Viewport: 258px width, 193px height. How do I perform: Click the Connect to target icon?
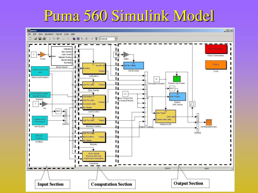coord(96,39)
